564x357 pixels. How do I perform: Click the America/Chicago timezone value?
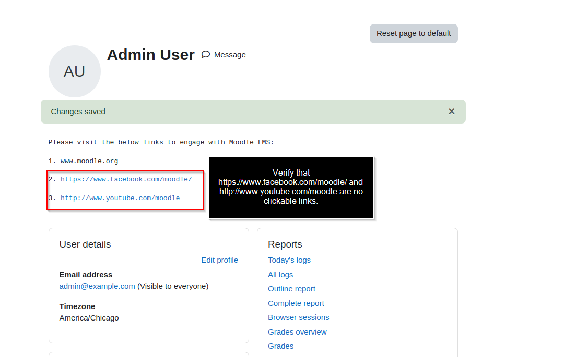[x=89, y=318]
